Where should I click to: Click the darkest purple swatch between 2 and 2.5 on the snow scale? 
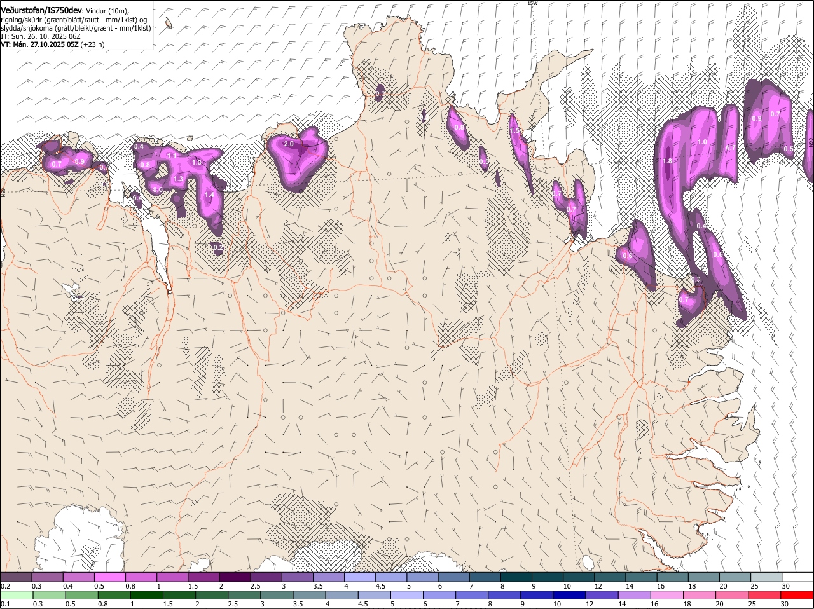[235, 577]
